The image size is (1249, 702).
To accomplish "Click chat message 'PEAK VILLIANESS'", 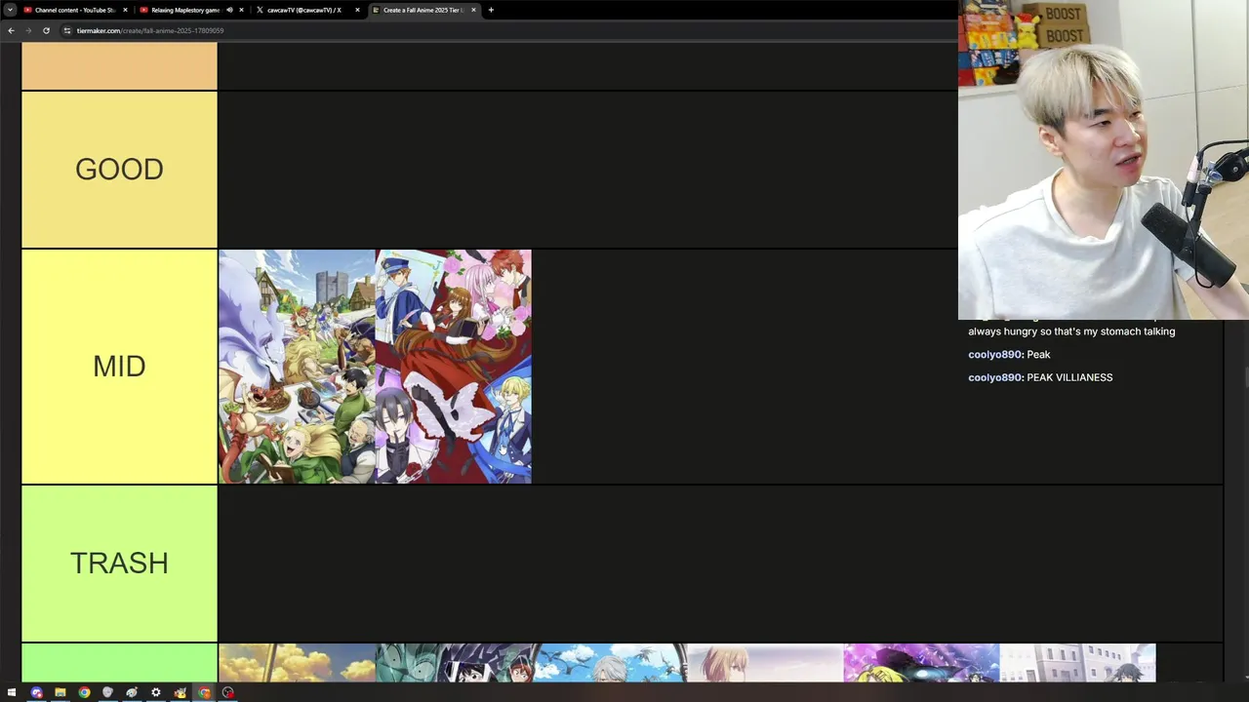I will point(1069,377).
